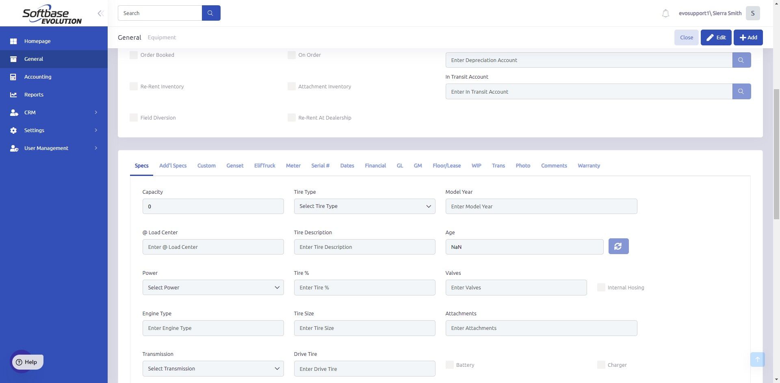Switch to the ElifTruck tab
The height and width of the screenshot is (383, 780).
pyautogui.click(x=264, y=165)
